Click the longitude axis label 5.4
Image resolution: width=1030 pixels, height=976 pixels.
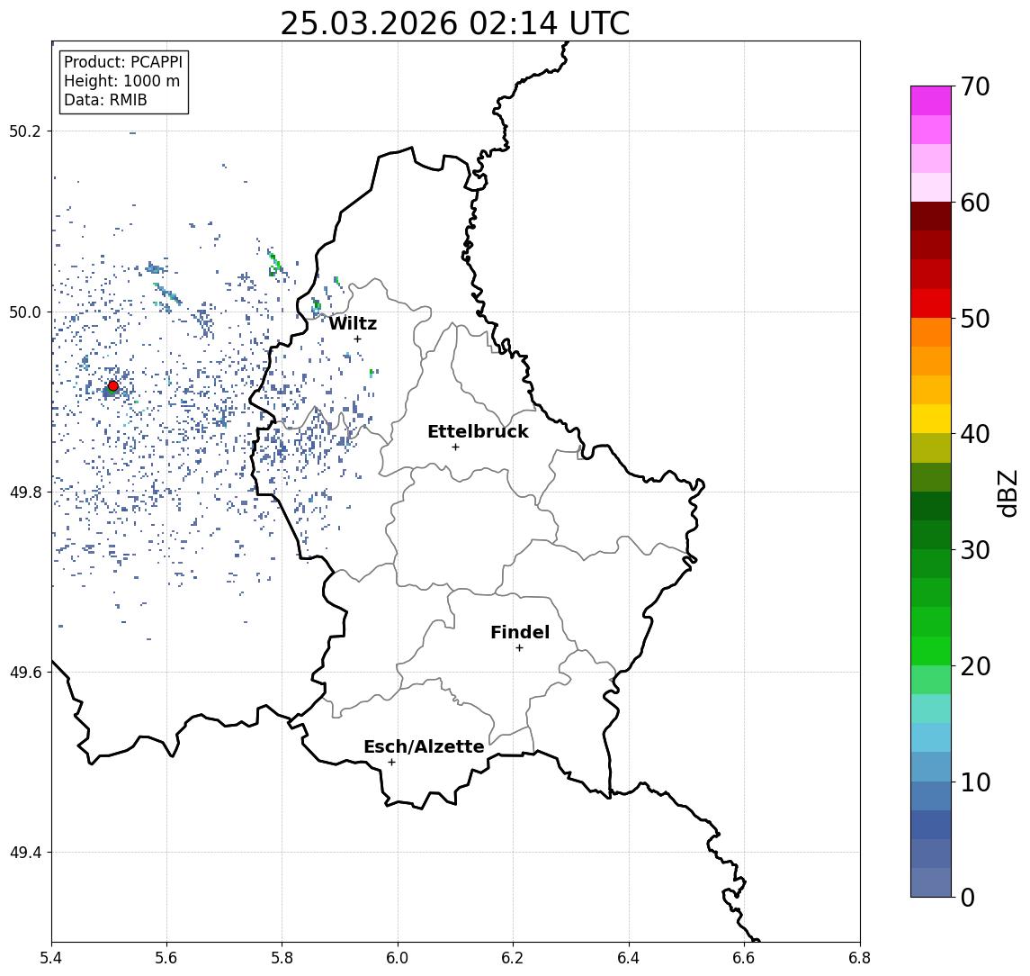[51, 958]
